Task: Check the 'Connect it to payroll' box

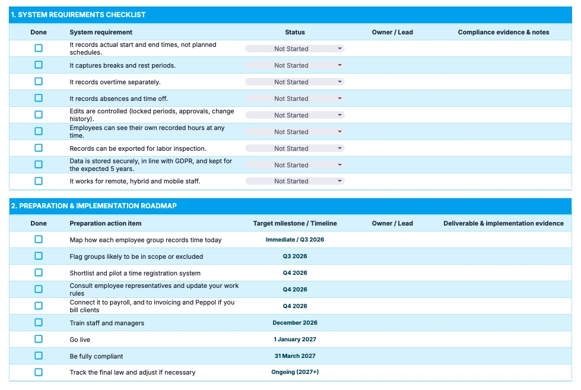Action: [39, 306]
